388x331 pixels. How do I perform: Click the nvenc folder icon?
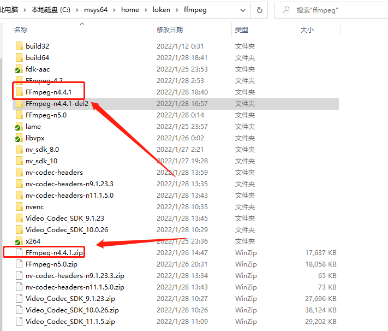point(19,207)
